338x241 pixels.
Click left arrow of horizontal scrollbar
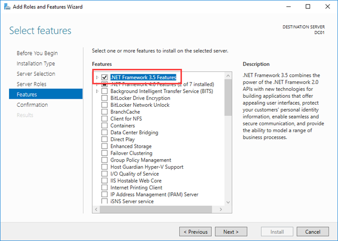96,209
